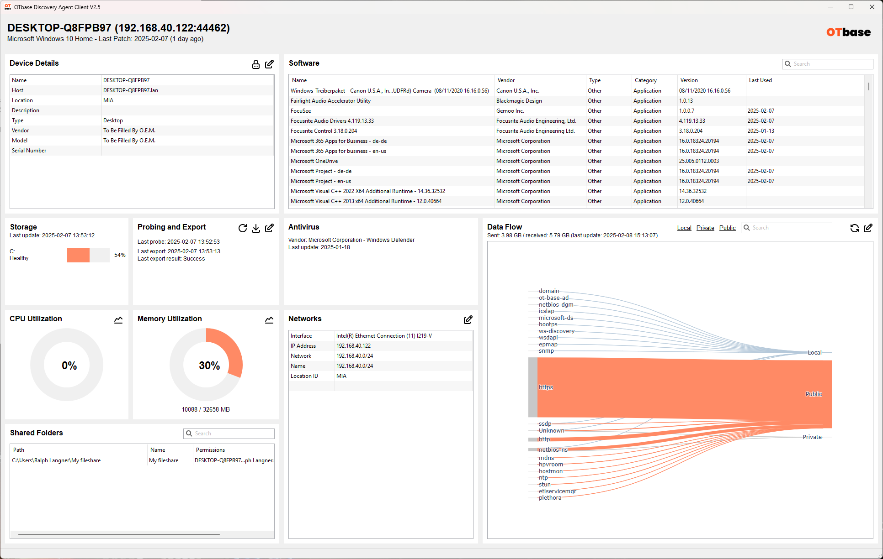Screen dimensions: 883x559
Task: Edit the Networks panel
Action: click(x=468, y=320)
